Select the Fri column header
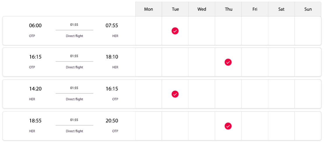 click(255, 9)
